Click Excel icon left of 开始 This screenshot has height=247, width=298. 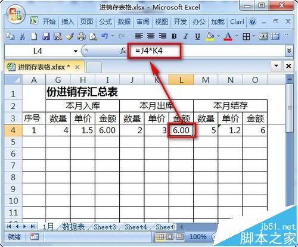click(x=34, y=20)
